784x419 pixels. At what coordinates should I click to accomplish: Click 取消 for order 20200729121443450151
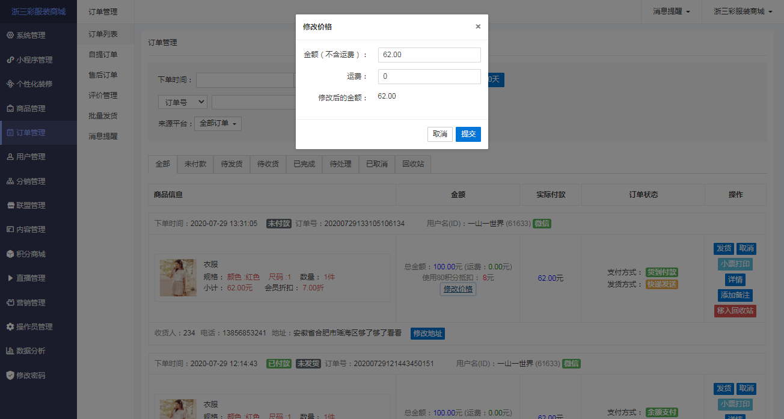pos(746,389)
